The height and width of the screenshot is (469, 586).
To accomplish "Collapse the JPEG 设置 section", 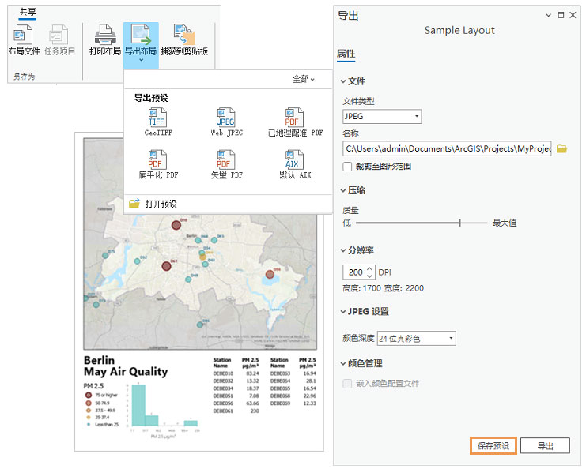I will point(342,312).
